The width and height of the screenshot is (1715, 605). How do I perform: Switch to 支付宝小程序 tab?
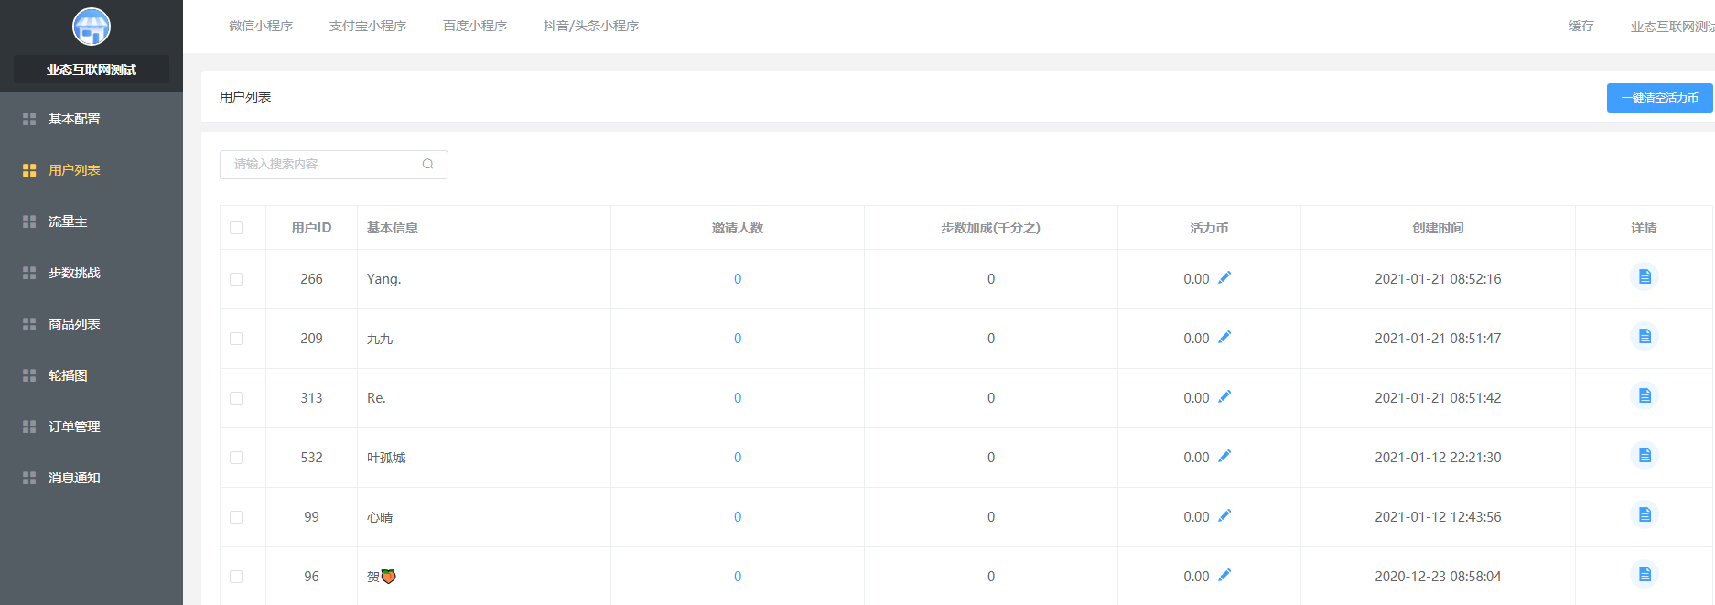click(x=368, y=26)
